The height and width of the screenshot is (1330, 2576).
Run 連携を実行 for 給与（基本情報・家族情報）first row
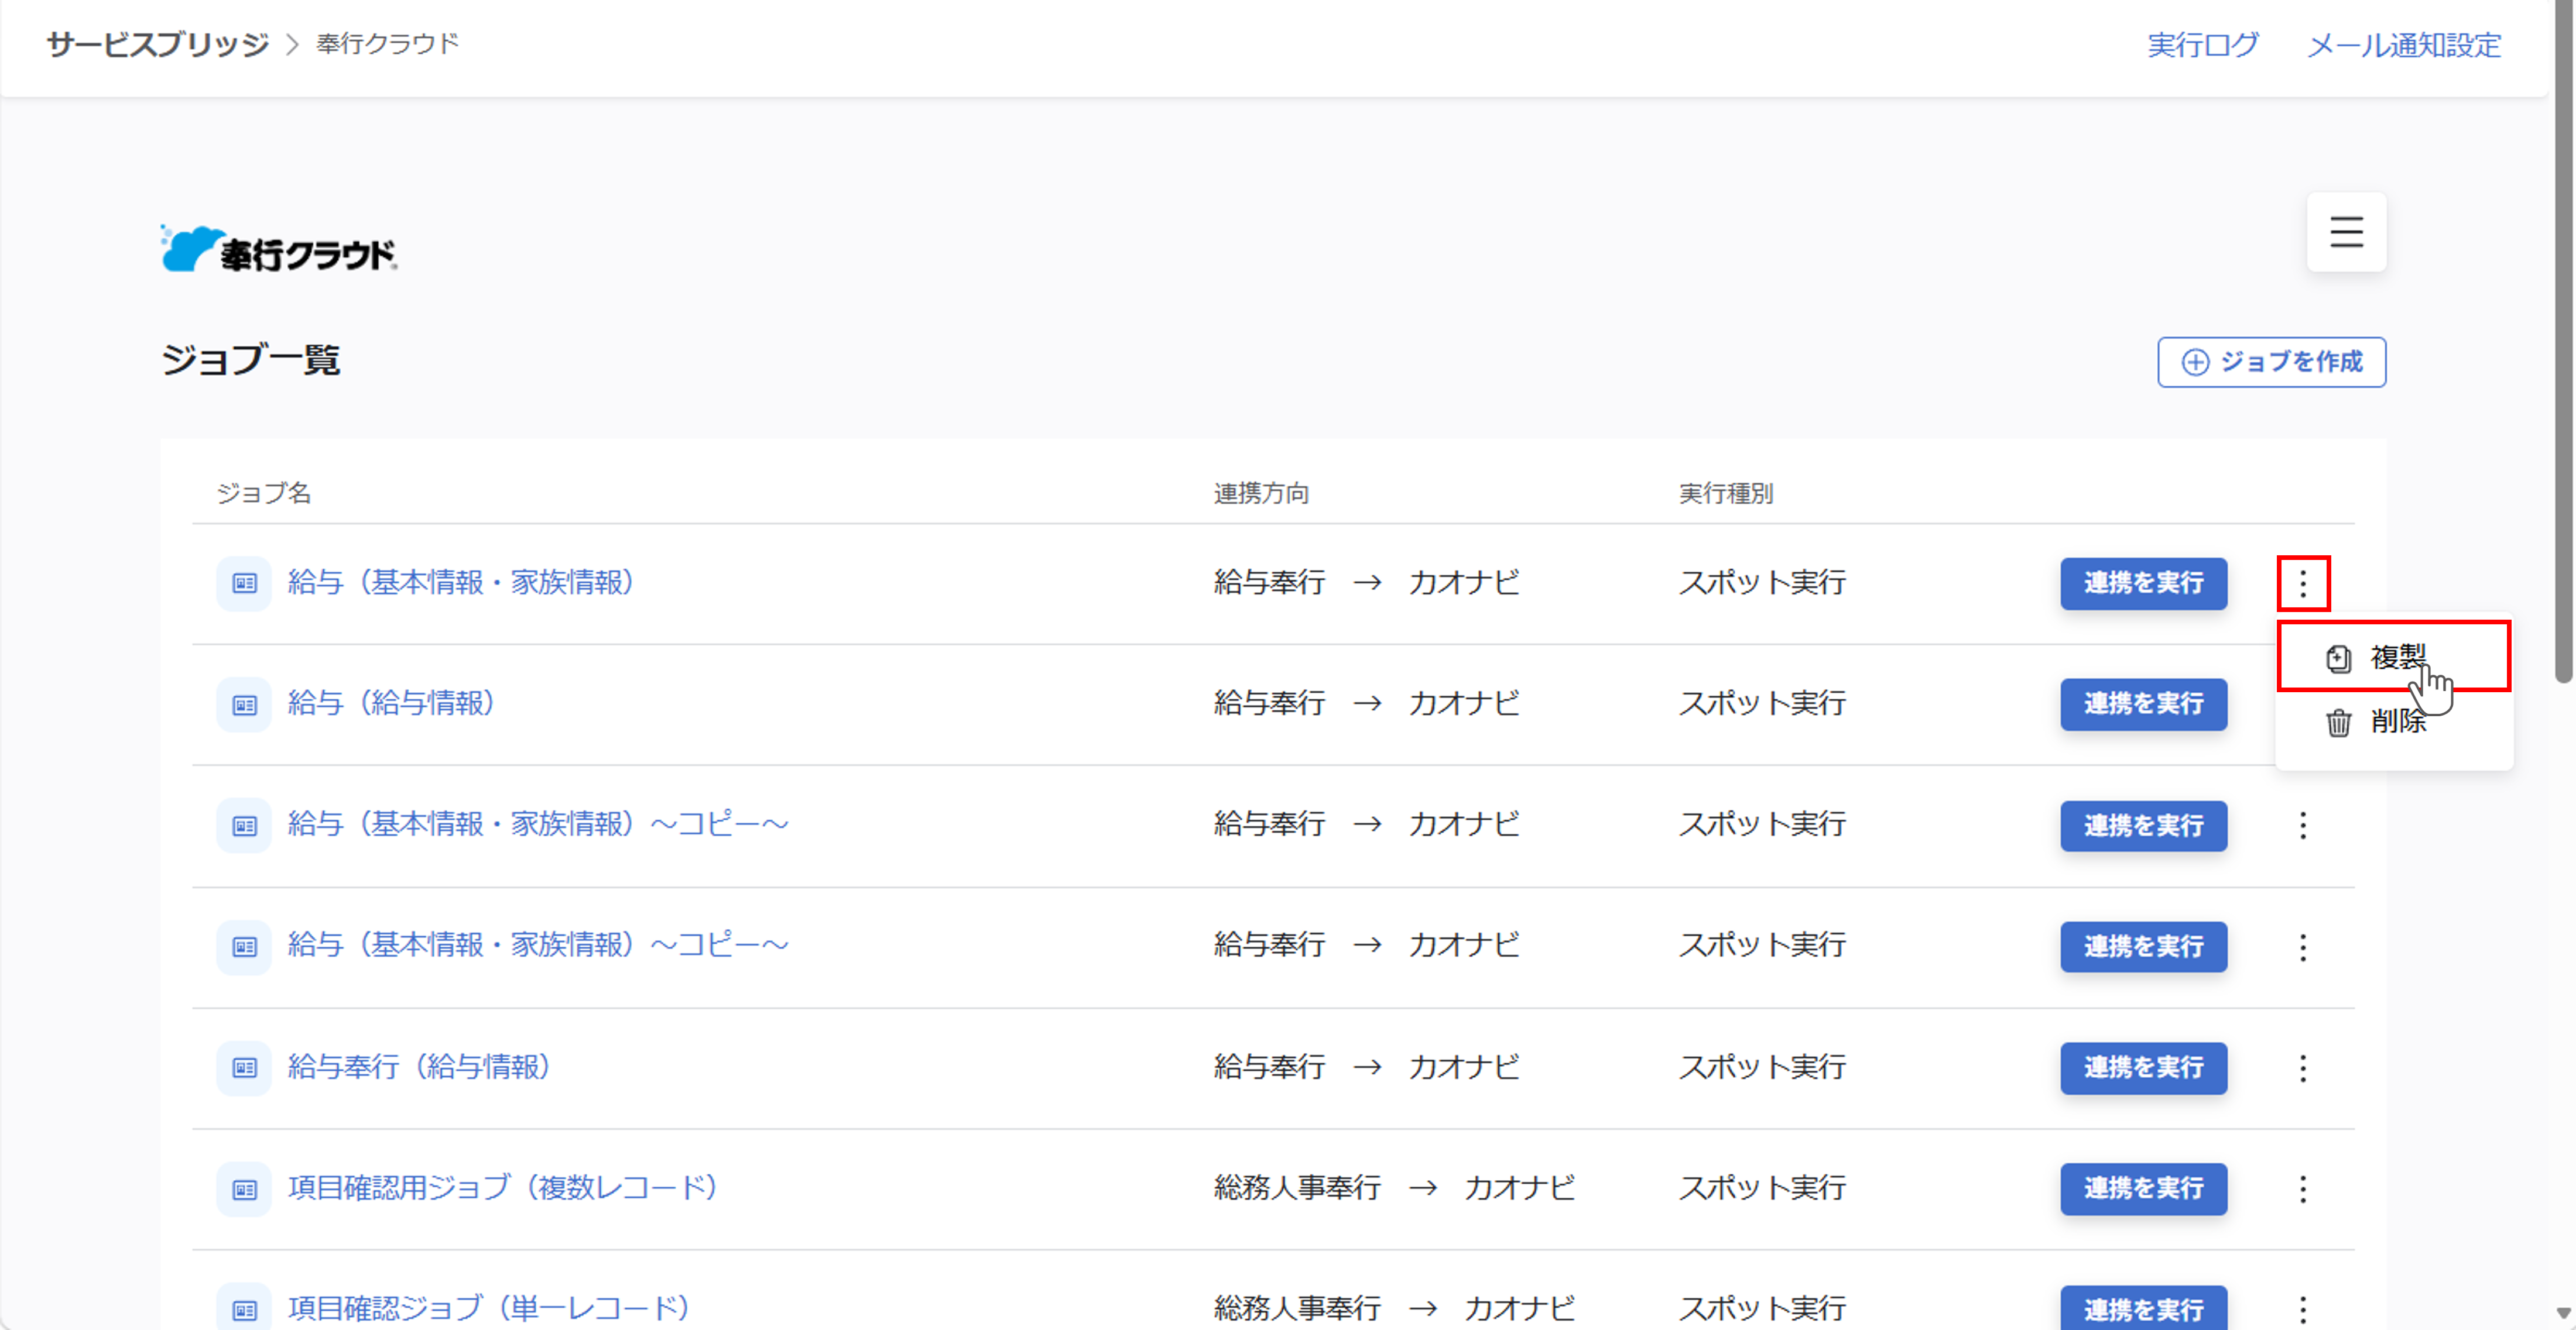(2143, 583)
